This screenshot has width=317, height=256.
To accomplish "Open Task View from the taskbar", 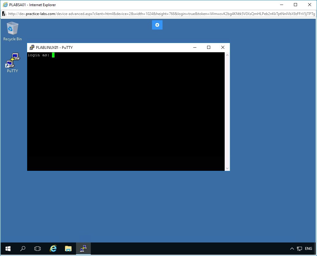I will 38,249.
